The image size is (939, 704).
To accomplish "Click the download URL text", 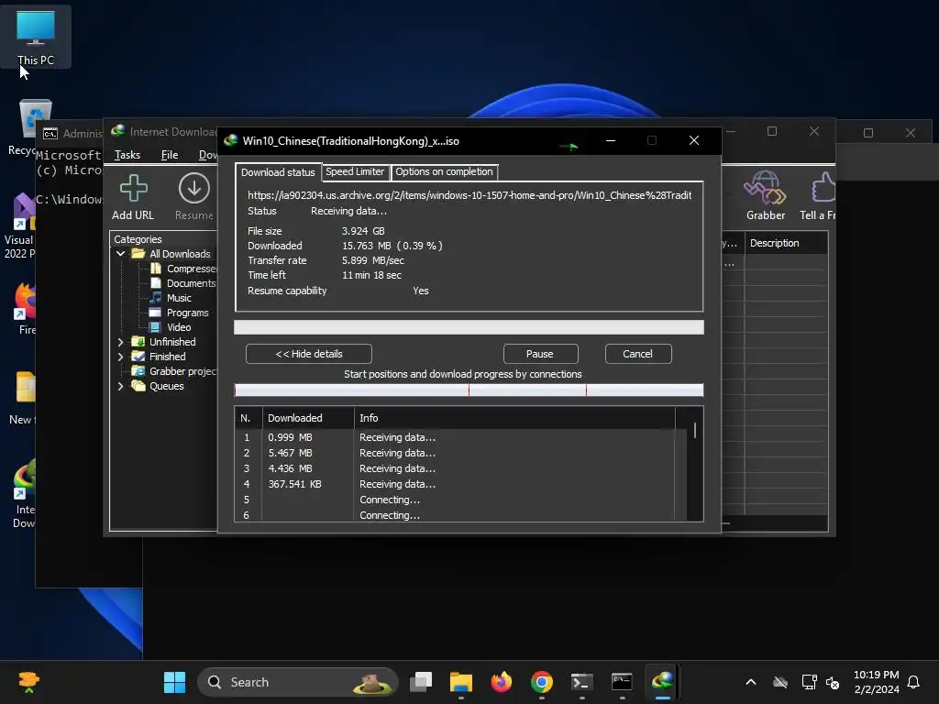I will tap(469, 195).
